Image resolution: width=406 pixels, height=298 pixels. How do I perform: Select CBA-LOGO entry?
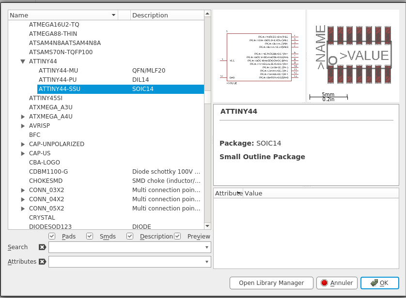[44, 163]
